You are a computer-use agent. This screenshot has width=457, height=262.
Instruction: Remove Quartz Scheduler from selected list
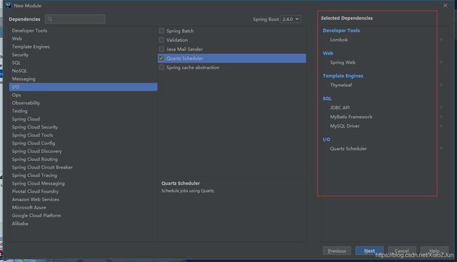[x=442, y=148]
